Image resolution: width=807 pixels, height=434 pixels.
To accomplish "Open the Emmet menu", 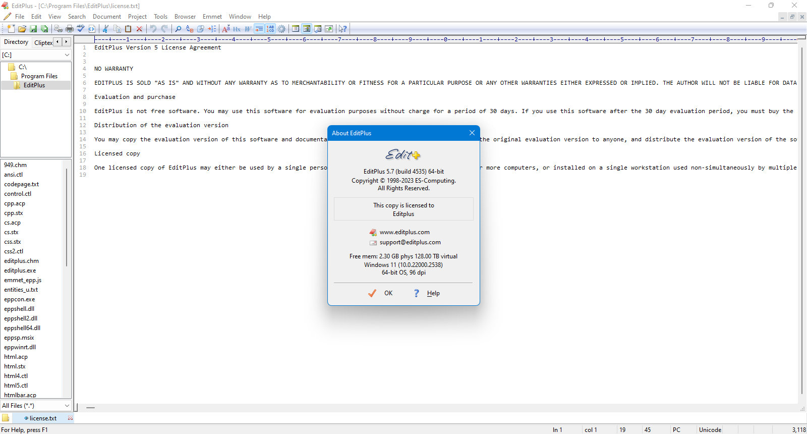I will click(212, 17).
